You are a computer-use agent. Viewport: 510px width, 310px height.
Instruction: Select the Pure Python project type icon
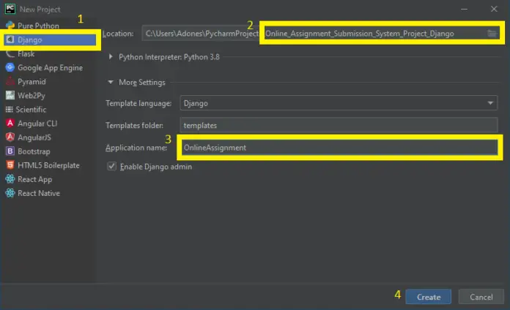10,26
